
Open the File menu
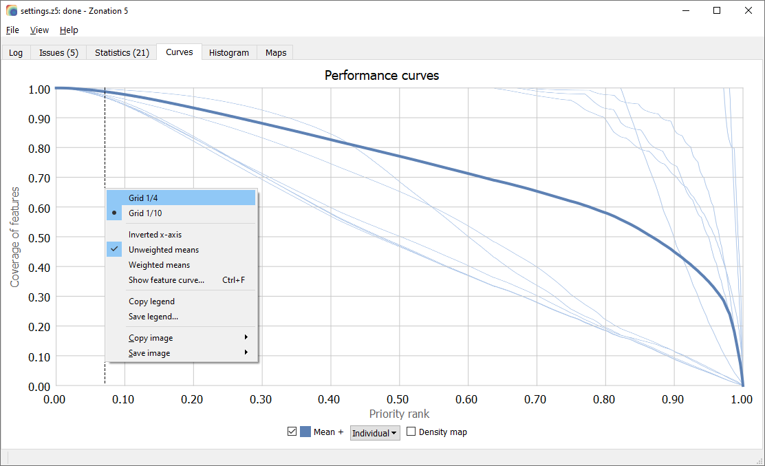click(x=12, y=30)
